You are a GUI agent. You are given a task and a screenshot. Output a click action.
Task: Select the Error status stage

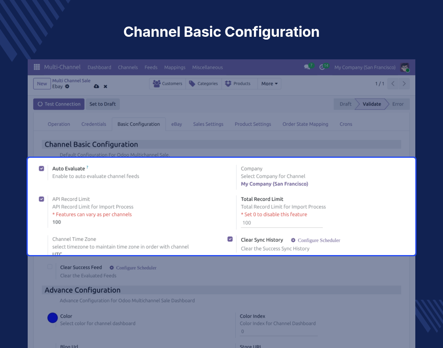tap(398, 104)
